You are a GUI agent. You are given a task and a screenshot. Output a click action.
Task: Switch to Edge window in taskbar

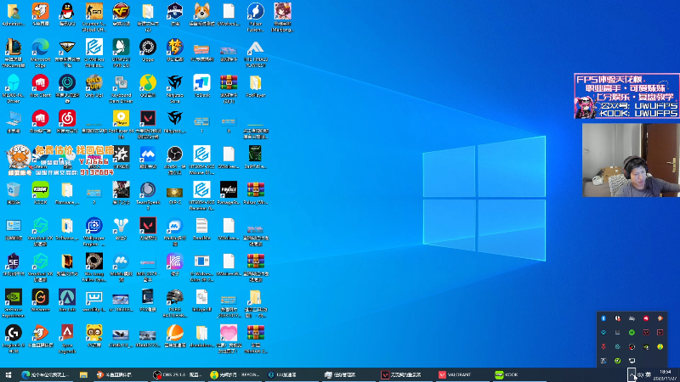point(47,374)
